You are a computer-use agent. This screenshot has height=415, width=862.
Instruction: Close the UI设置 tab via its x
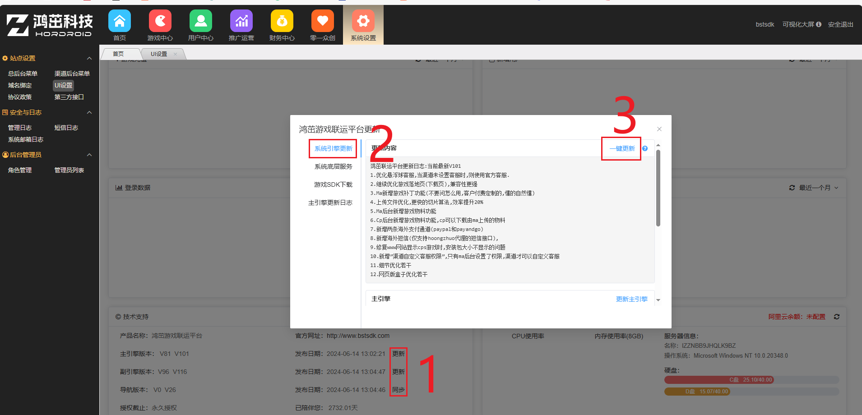[x=175, y=54]
